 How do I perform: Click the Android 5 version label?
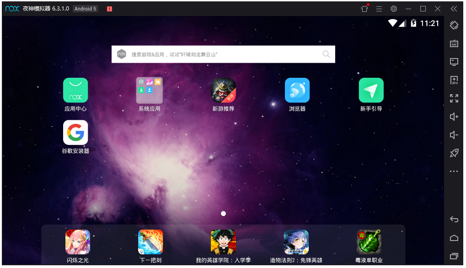86,9
